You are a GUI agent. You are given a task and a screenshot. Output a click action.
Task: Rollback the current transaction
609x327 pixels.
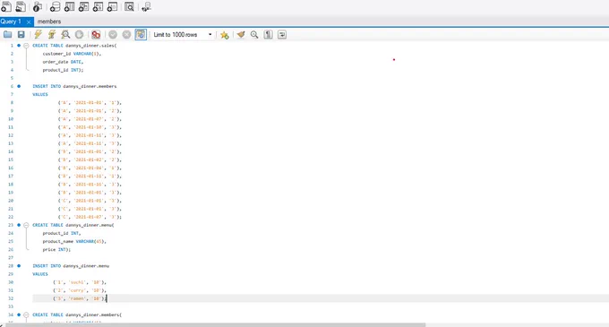pyautogui.click(x=126, y=35)
